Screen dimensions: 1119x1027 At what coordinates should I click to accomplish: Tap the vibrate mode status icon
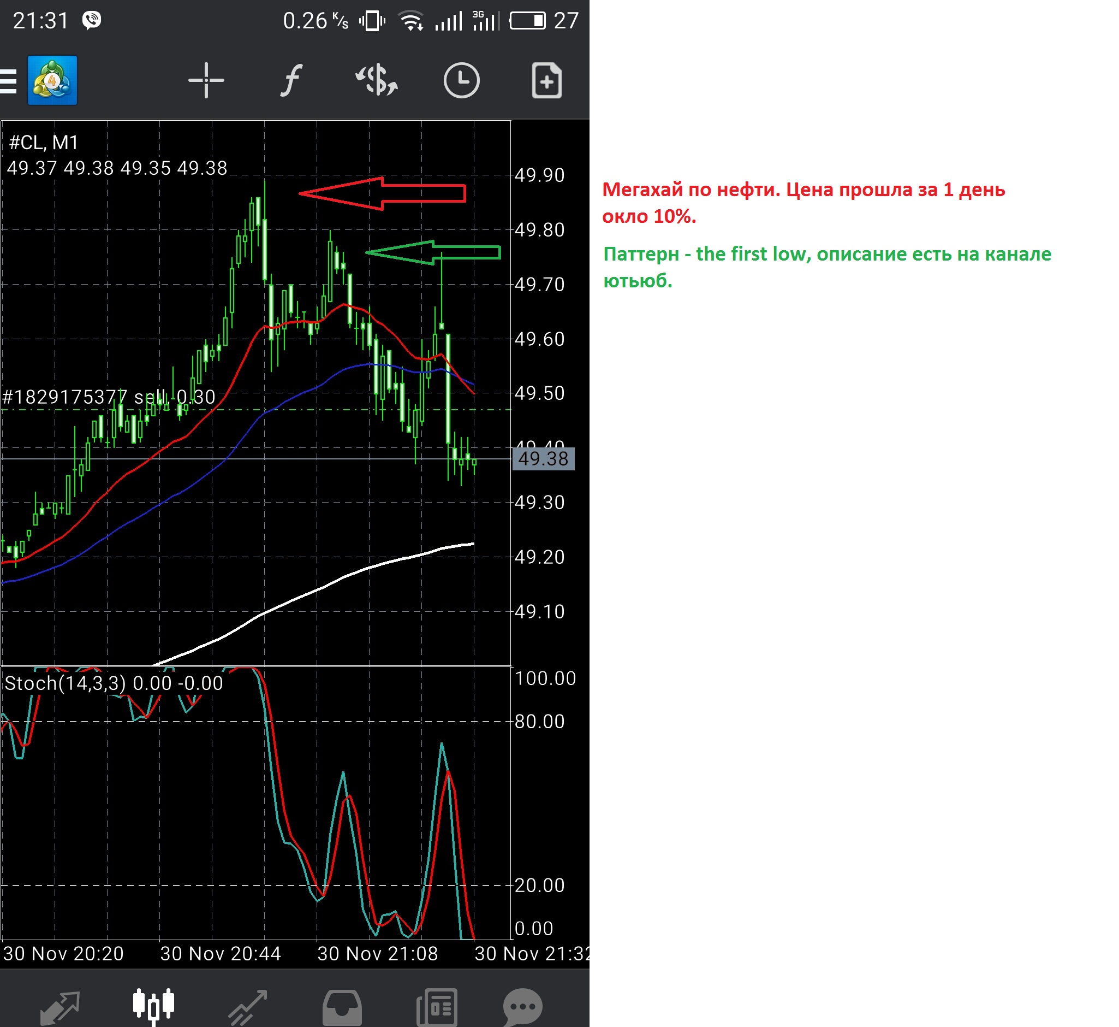click(372, 21)
